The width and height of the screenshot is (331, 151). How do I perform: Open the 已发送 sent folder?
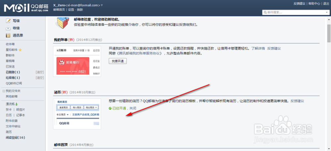(10, 66)
